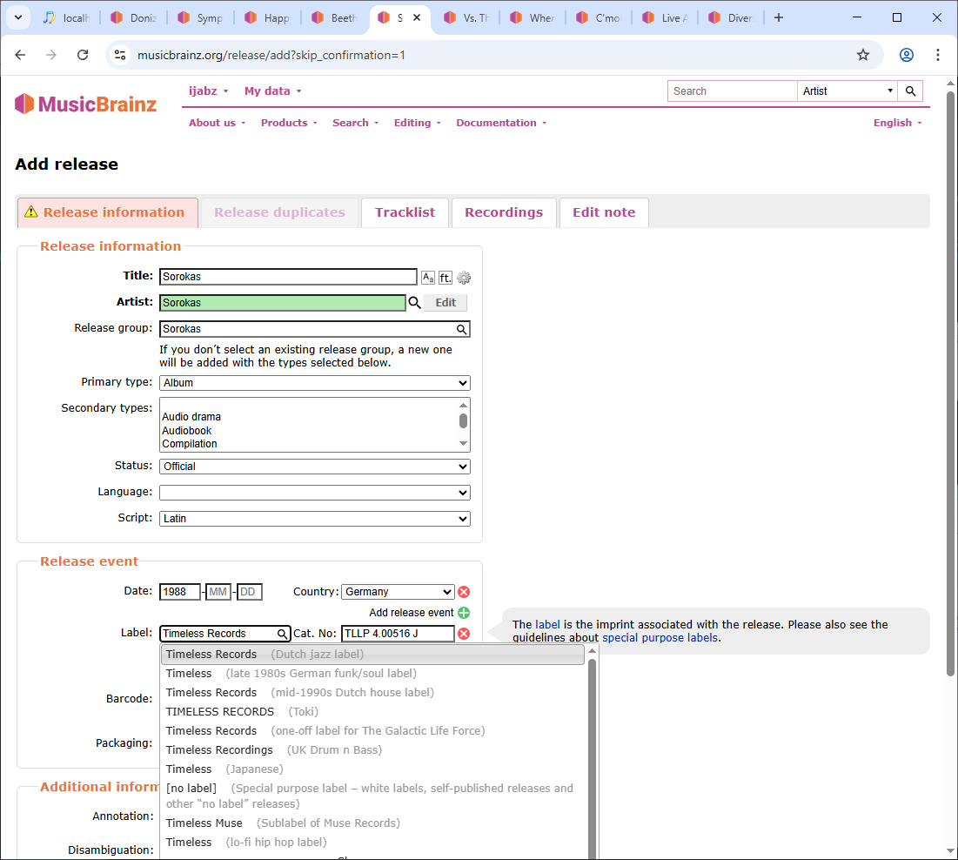Viewport: 958px width, 860px height.
Task: Click the browser back arrow
Action: 20,55
